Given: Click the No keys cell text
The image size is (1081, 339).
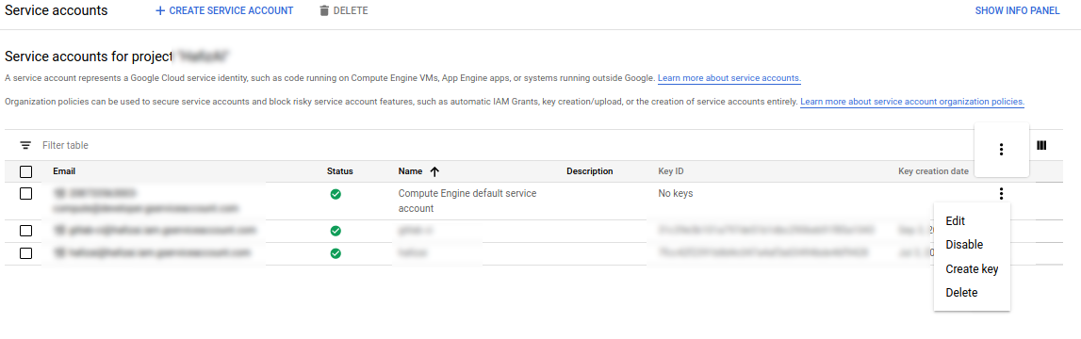Looking at the screenshot, I should (x=676, y=194).
